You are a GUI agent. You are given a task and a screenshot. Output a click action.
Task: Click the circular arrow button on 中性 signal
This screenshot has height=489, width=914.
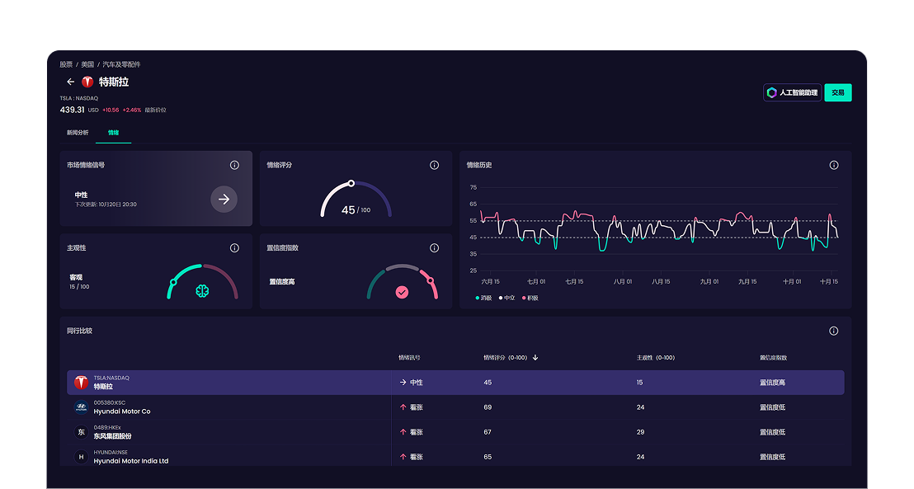(224, 200)
